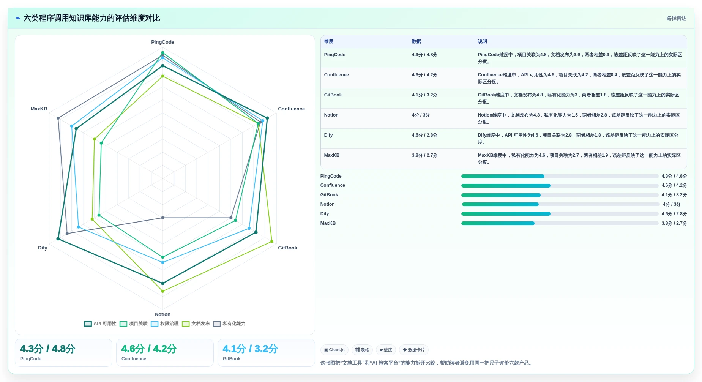Click the 维度 column header
Image resolution: width=702 pixels, height=382 pixels.
pyautogui.click(x=329, y=42)
